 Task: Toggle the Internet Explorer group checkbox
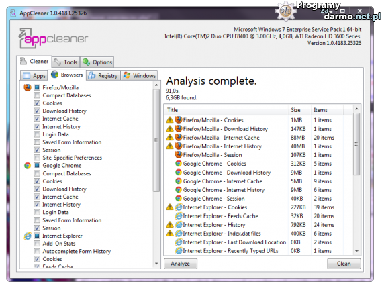point(37,236)
